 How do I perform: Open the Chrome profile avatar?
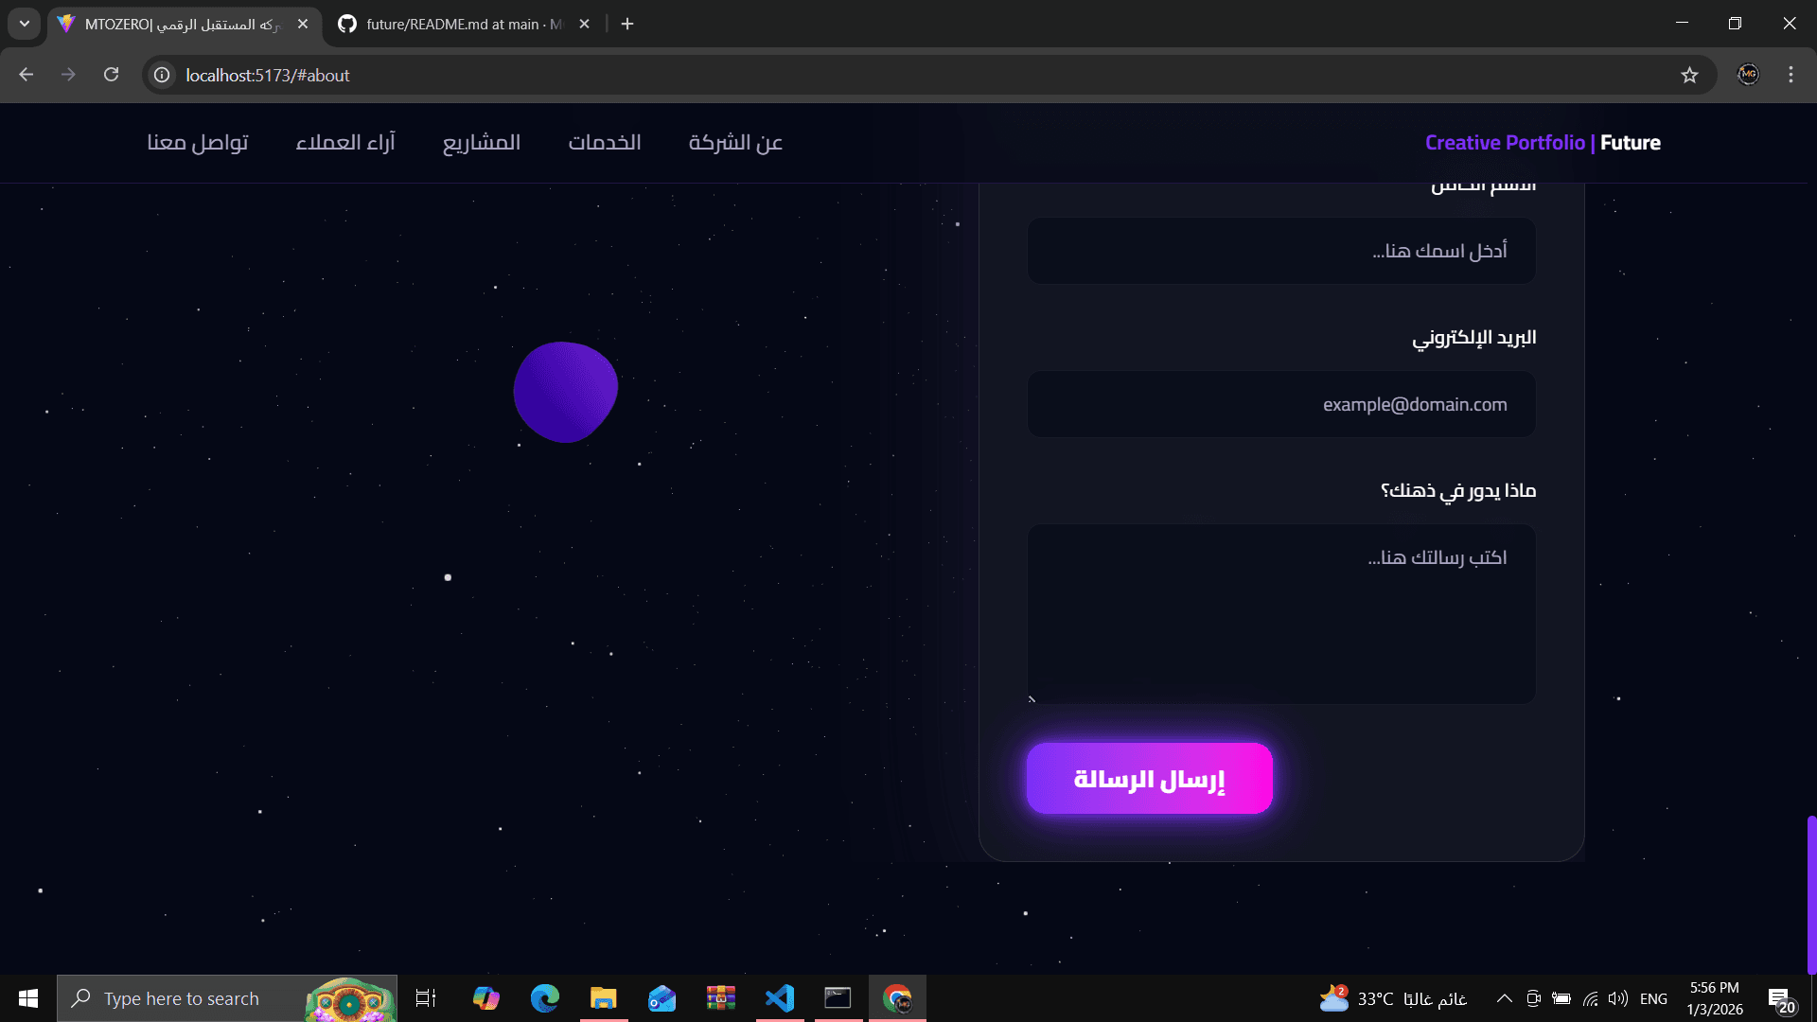click(x=1748, y=75)
